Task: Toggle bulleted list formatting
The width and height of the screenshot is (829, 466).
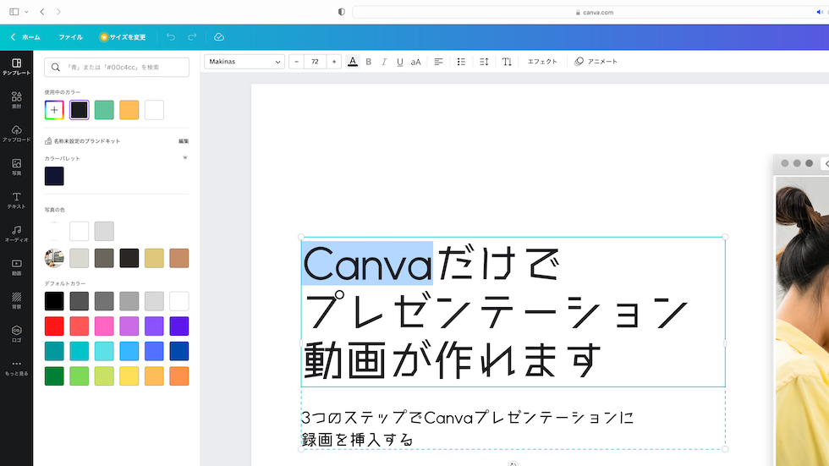Action: (461, 62)
